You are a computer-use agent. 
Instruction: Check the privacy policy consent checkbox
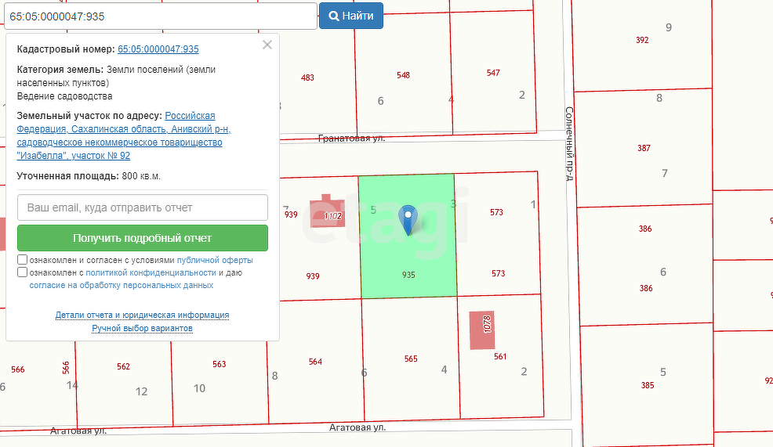(x=23, y=272)
